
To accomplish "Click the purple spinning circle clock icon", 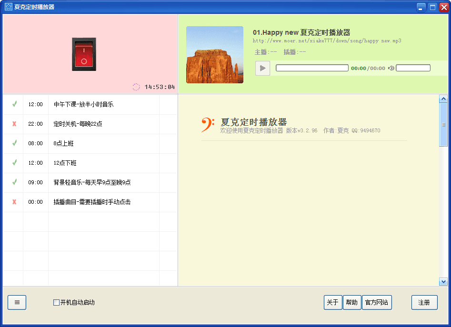I will click(136, 87).
